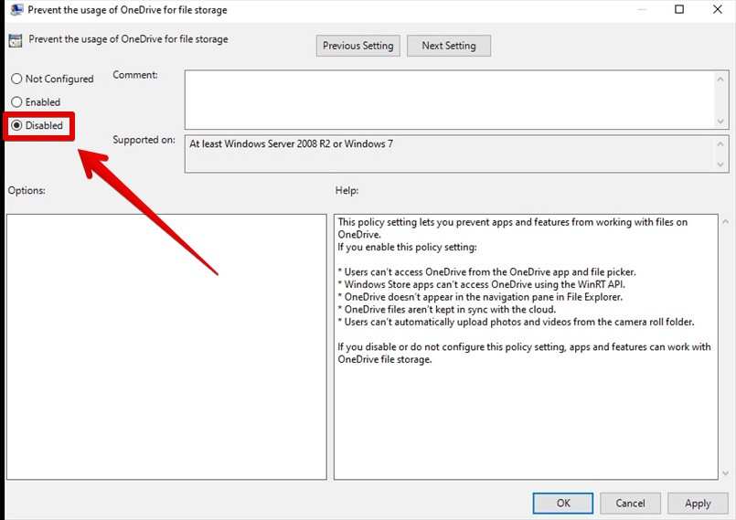Image resolution: width=736 pixels, height=520 pixels.
Task: Click the Help pane's scroll up arrow
Action: tap(725, 222)
